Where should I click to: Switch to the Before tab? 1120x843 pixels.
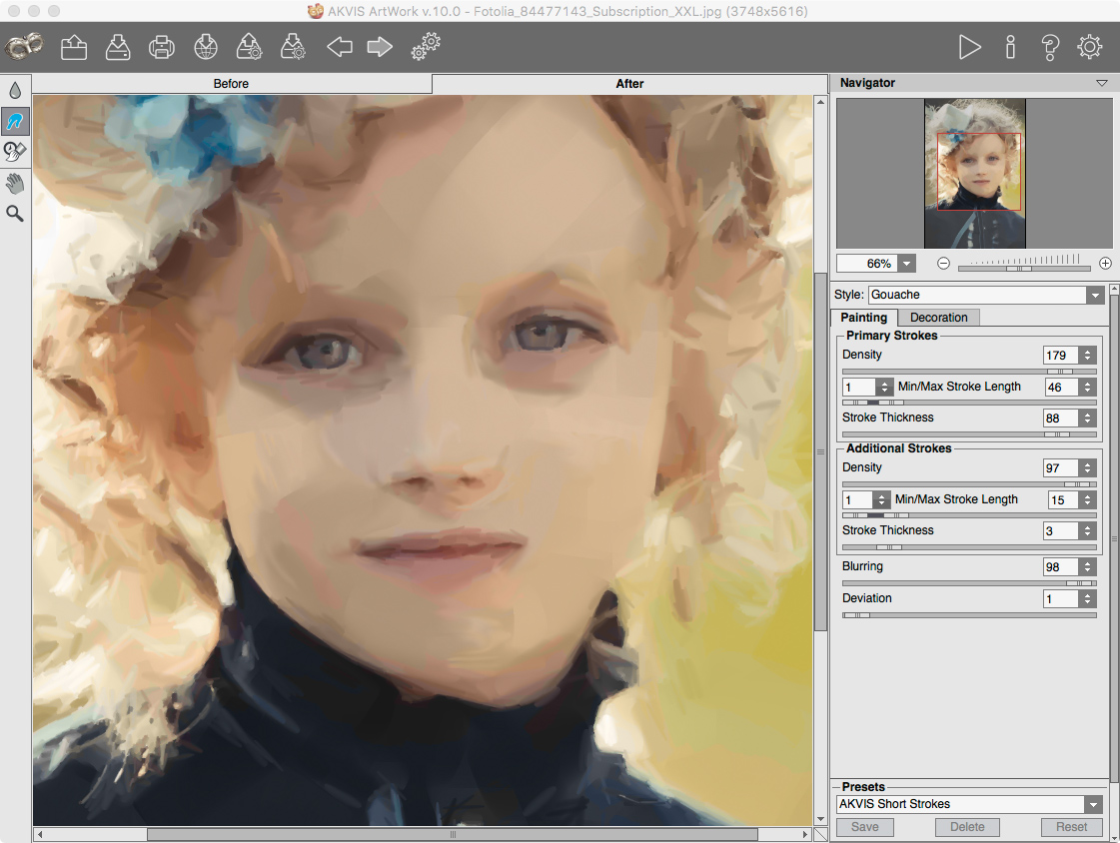[232, 84]
